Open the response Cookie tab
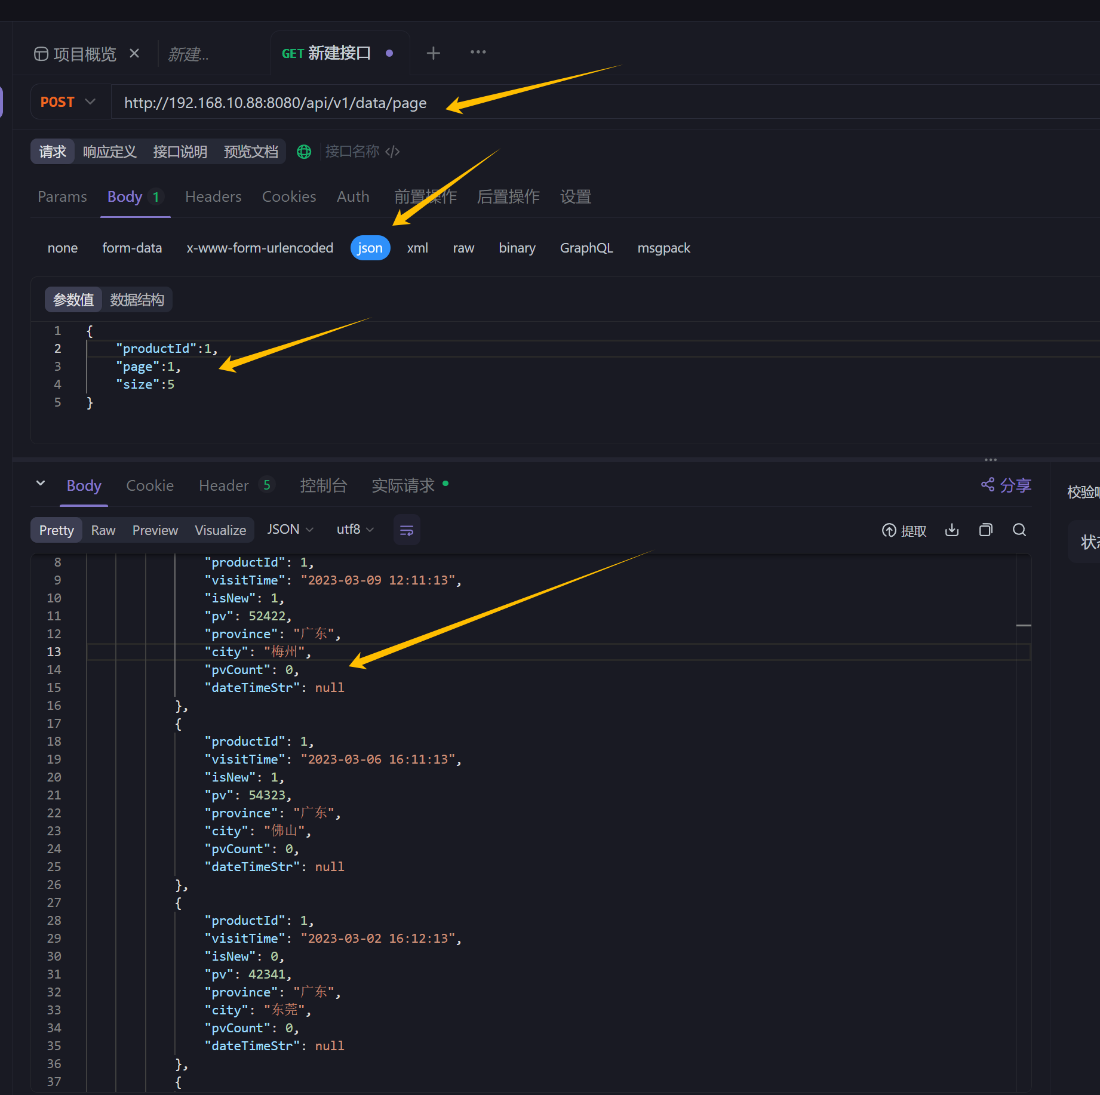The image size is (1100, 1095). click(150, 485)
